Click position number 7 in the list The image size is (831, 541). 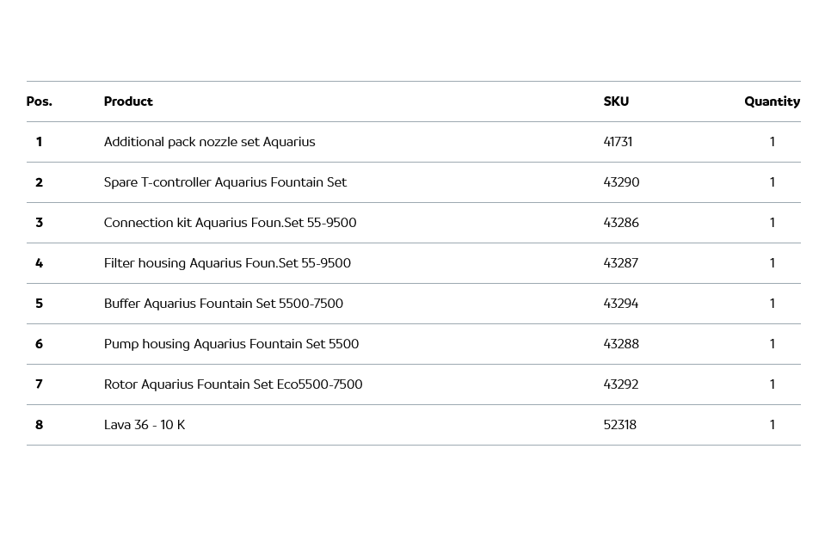click(x=39, y=384)
